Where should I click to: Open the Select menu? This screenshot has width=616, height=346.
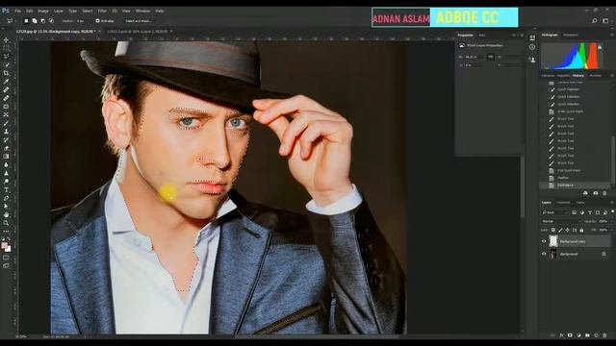[88, 11]
